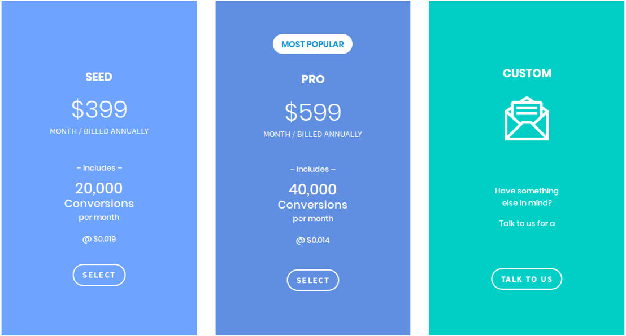Click the @ $0.014 rate text

[x=313, y=240]
